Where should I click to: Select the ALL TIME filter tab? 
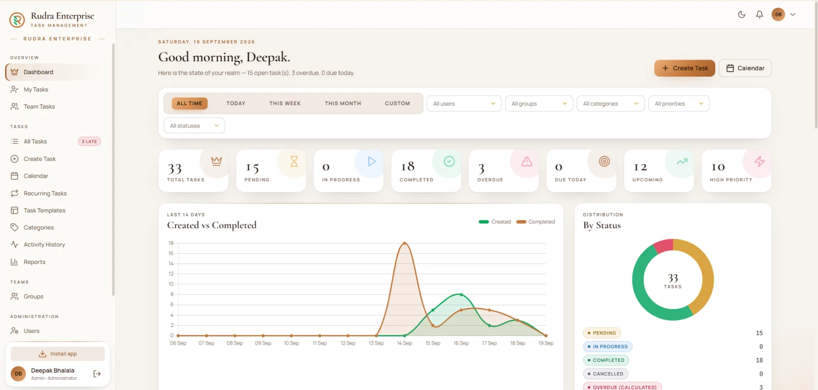coord(189,103)
